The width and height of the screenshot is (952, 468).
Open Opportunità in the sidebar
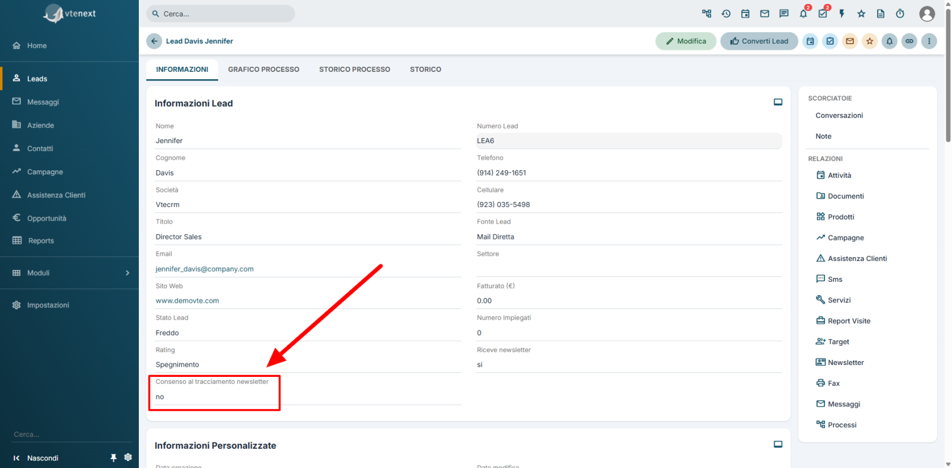point(69,218)
